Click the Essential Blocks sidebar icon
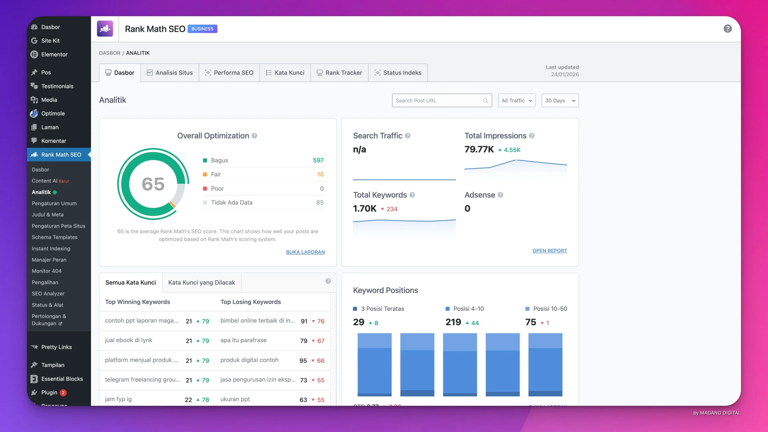This screenshot has width=768, height=432. (x=34, y=379)
